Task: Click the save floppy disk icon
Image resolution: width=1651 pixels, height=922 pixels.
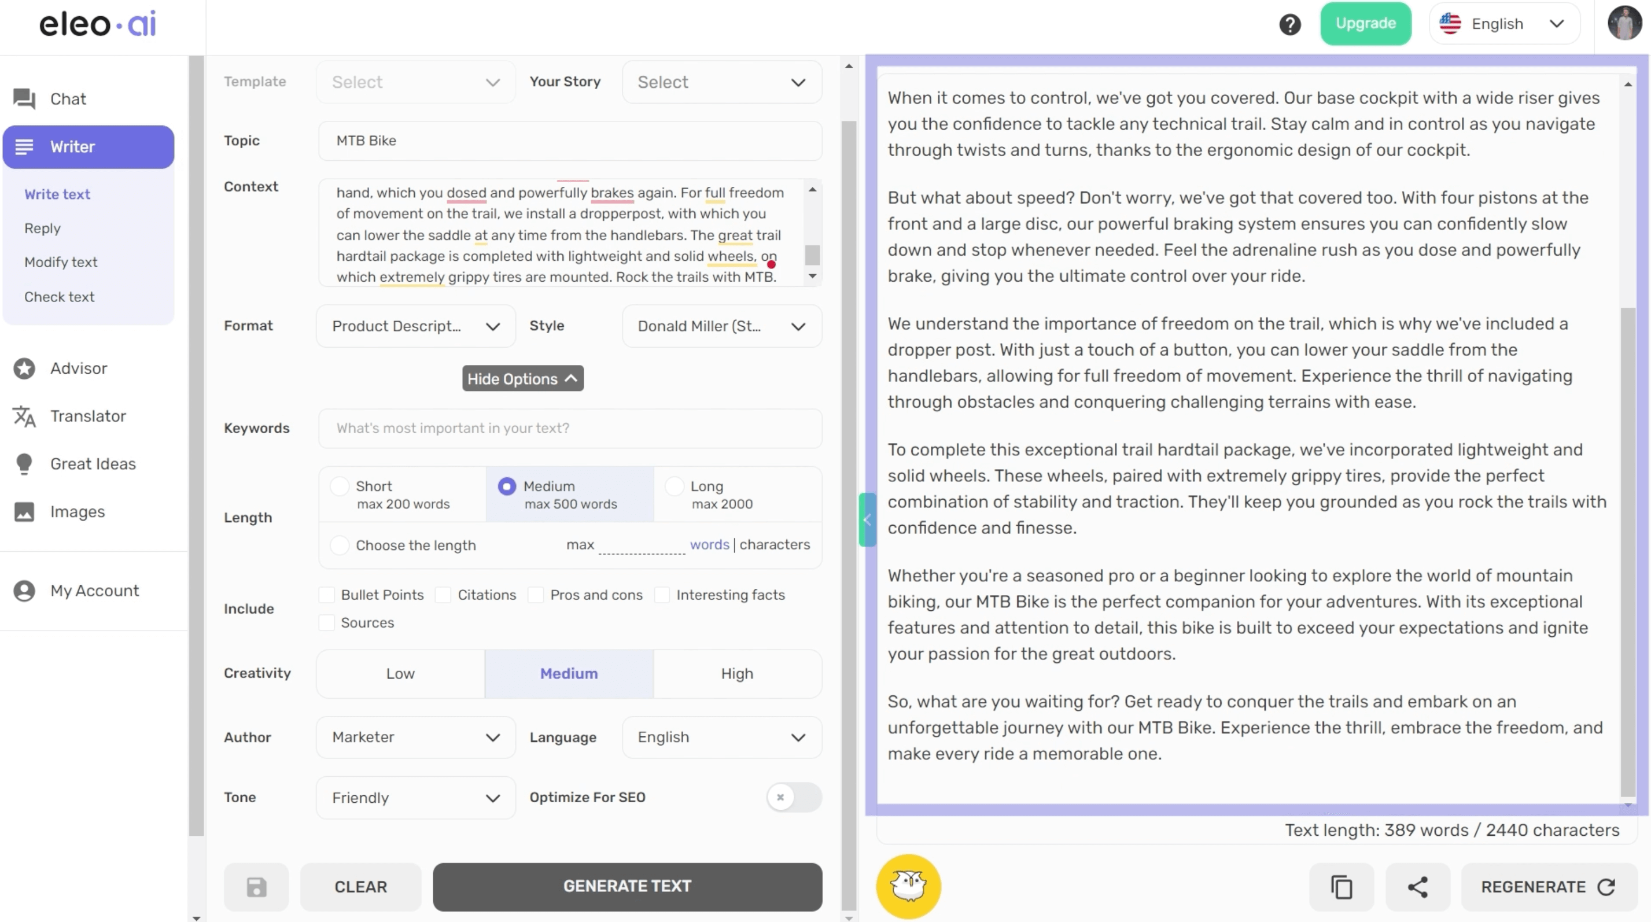Action: [256, 887]
